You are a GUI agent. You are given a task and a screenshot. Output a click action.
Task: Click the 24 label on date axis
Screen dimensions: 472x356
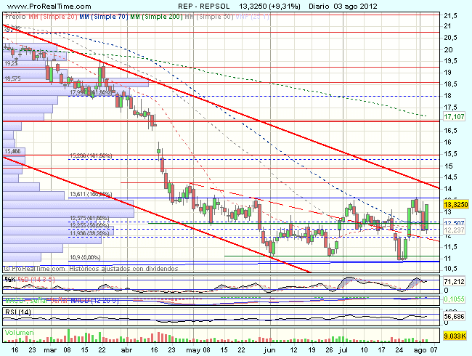[x=399, y=350]
